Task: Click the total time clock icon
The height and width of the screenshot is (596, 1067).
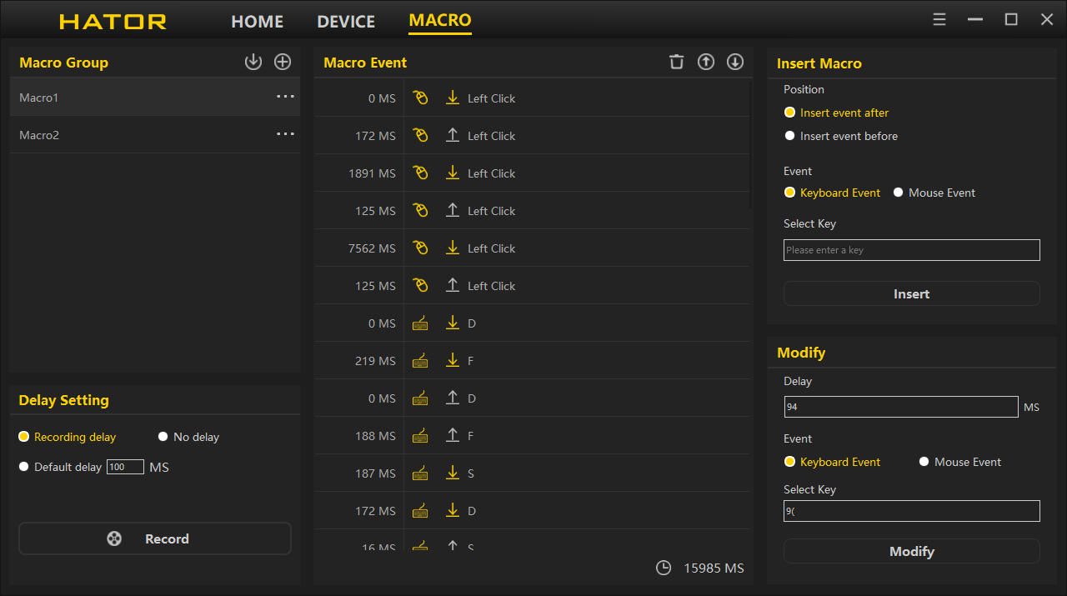Action: pyautogui.click(x=664, y=568)
